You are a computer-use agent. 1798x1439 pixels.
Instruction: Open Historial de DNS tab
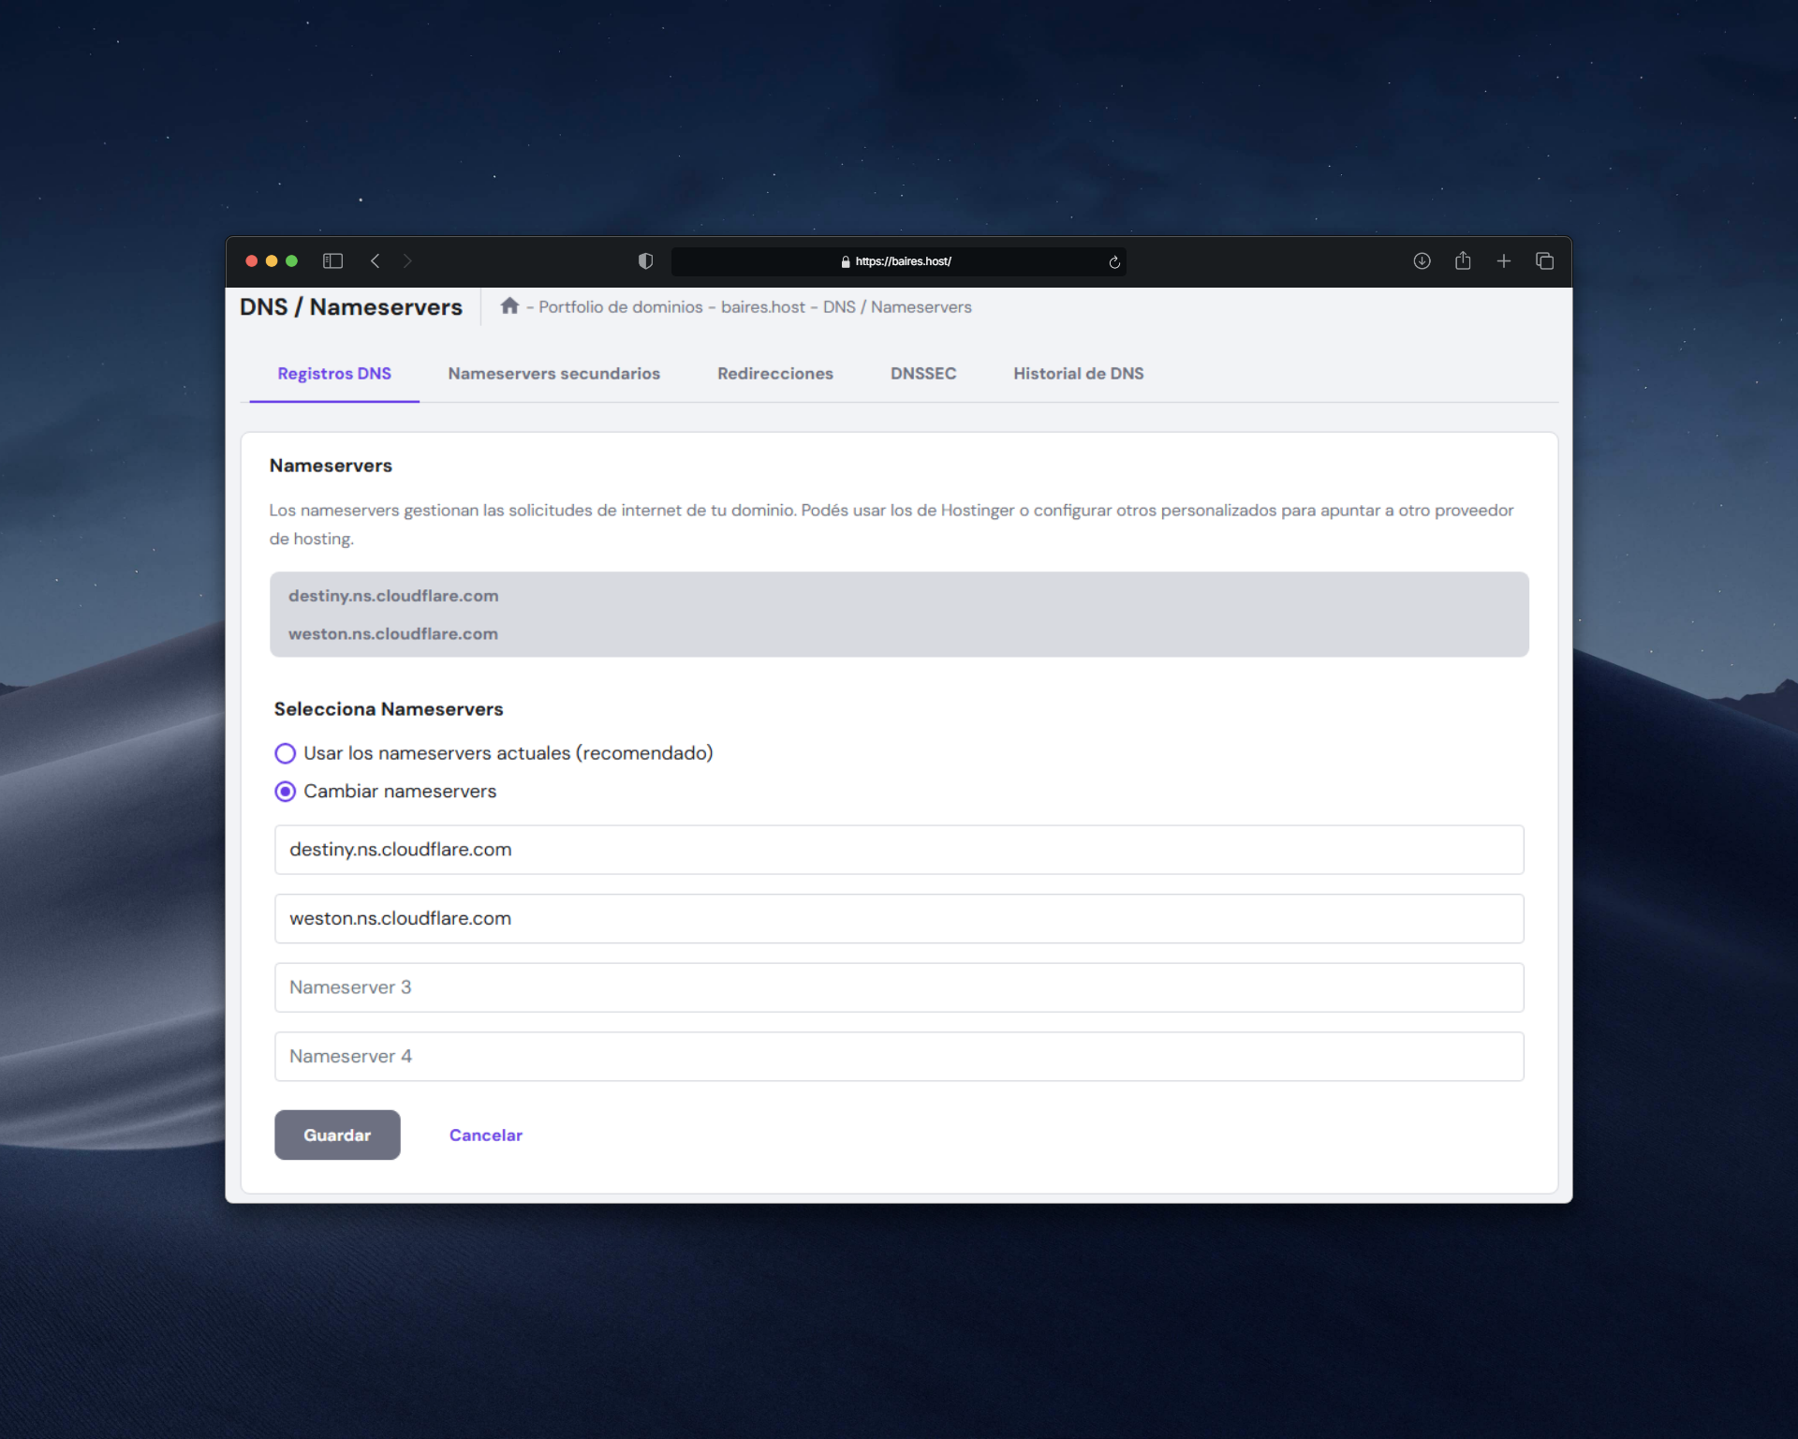tap(1078, 374)
